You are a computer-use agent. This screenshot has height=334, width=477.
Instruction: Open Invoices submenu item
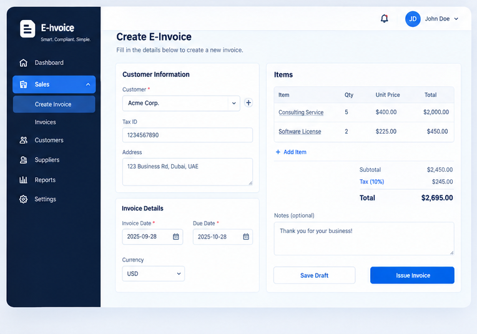46,122
